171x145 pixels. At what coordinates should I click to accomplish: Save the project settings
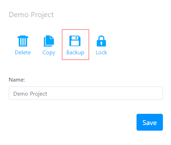click(x=150, y=122)
